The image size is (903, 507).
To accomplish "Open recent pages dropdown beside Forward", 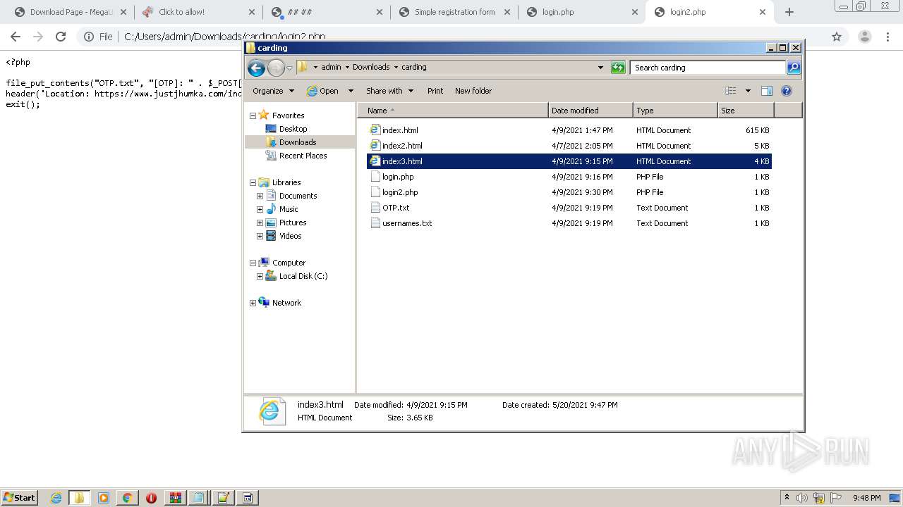I will [x=289, y=68].
